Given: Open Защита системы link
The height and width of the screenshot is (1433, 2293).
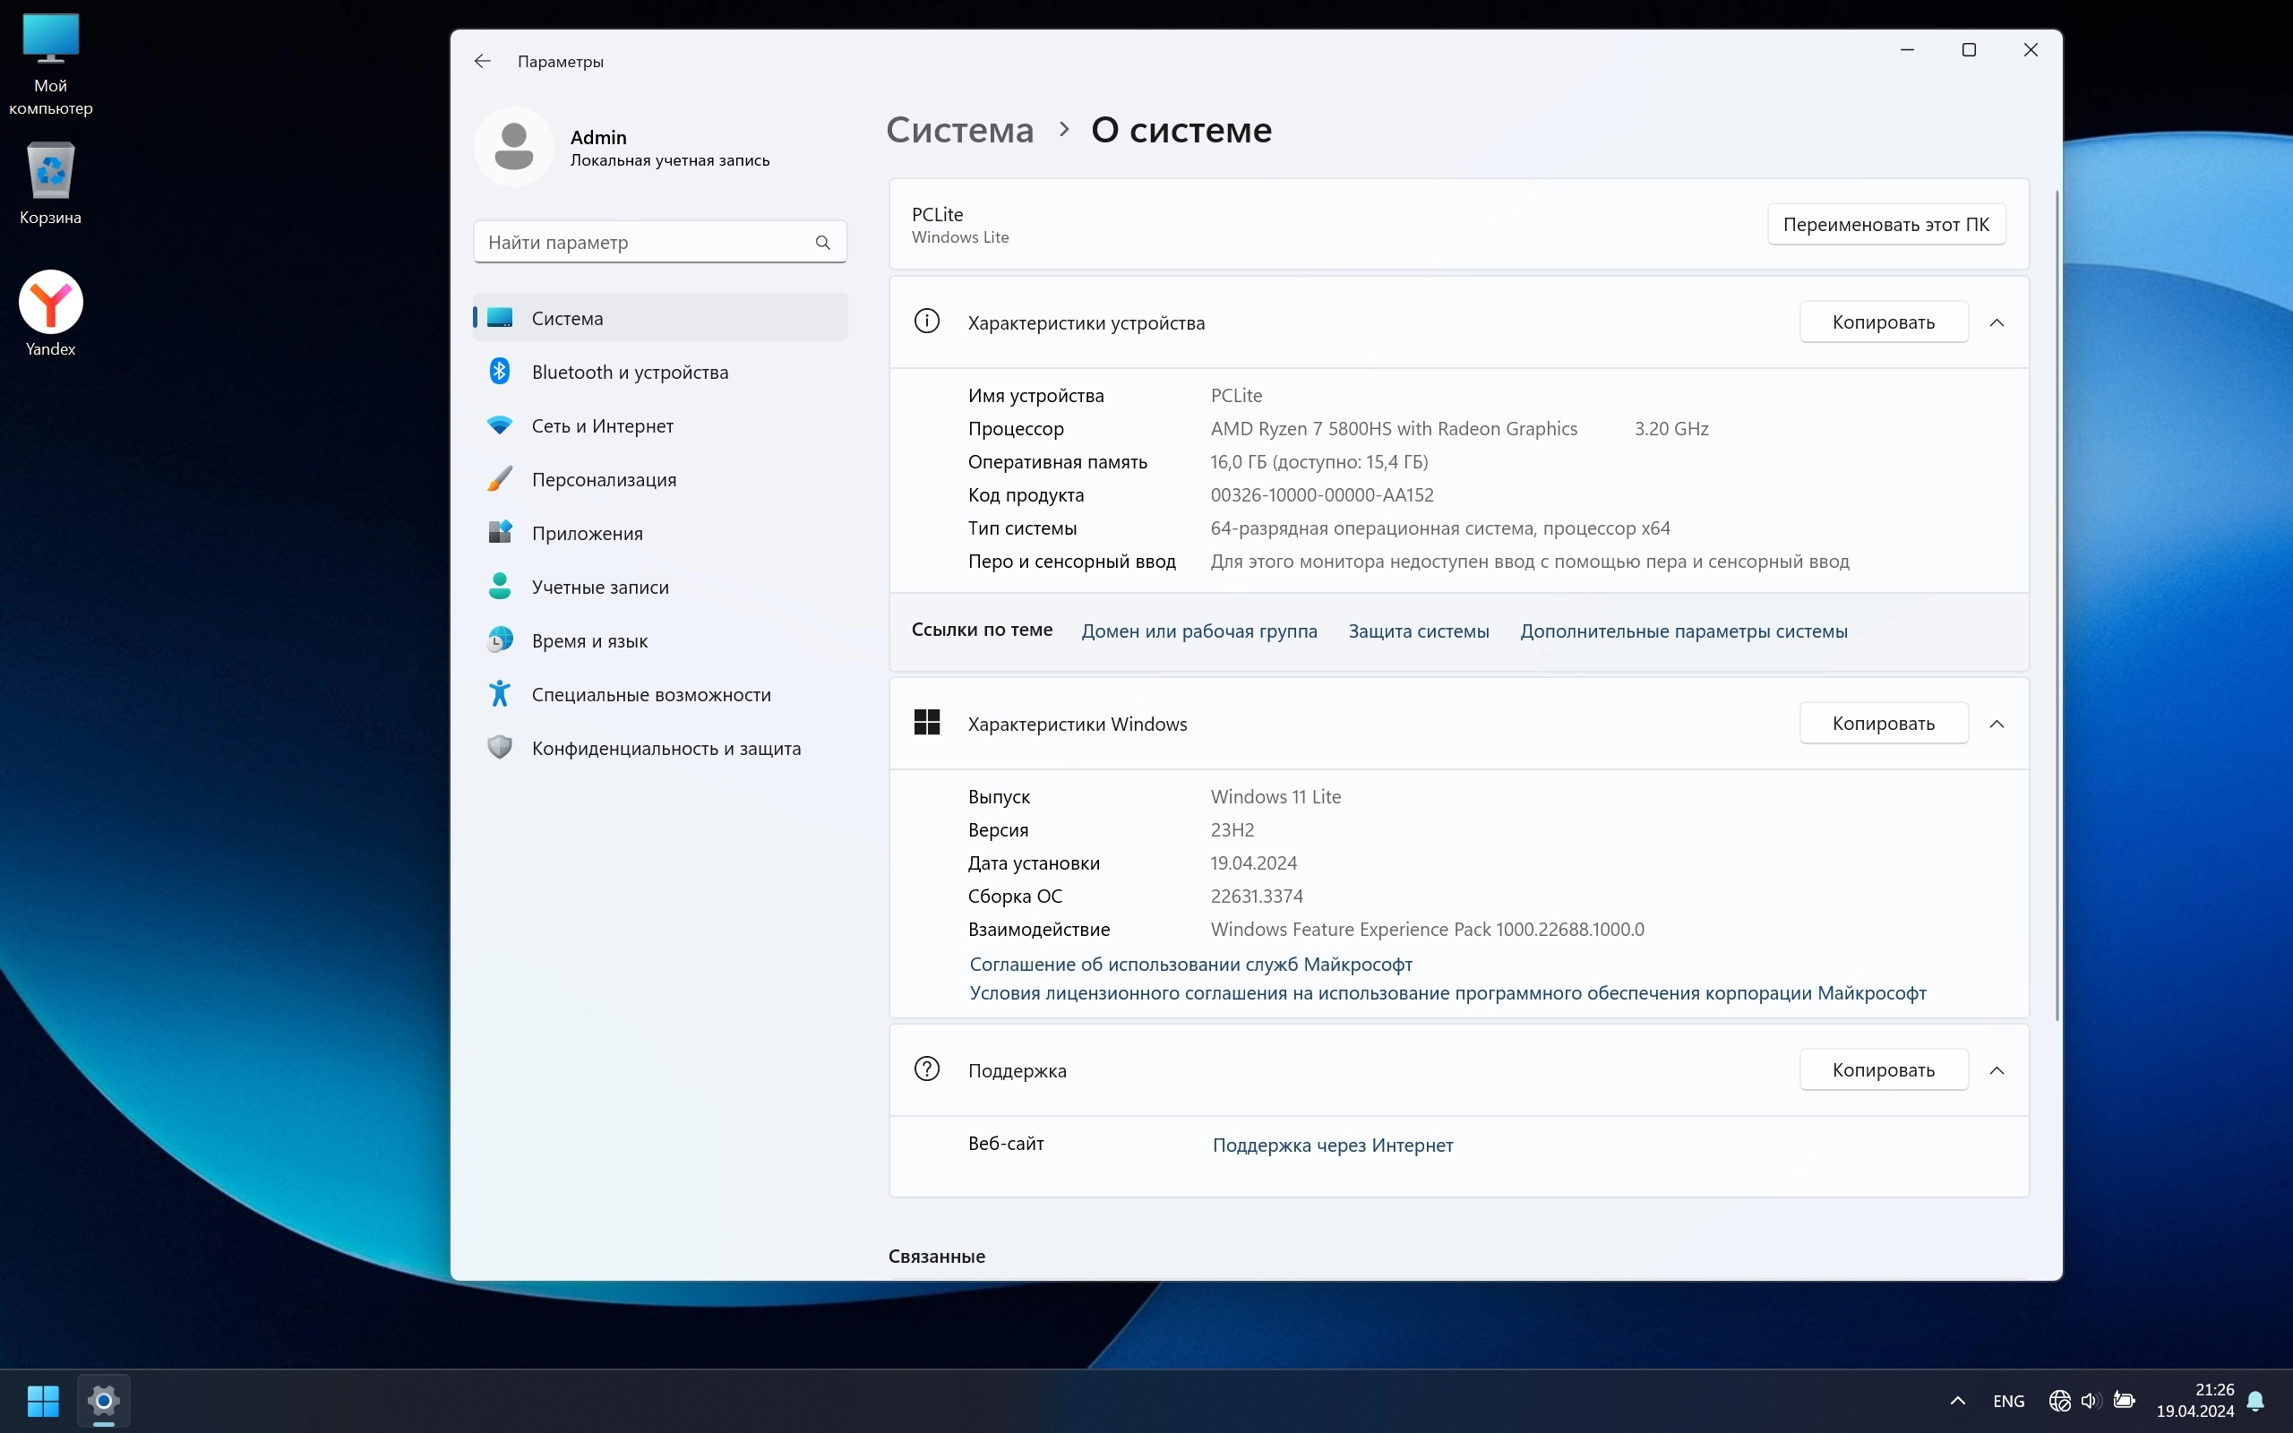Looking at the screenshot, I should [1419, 631].
